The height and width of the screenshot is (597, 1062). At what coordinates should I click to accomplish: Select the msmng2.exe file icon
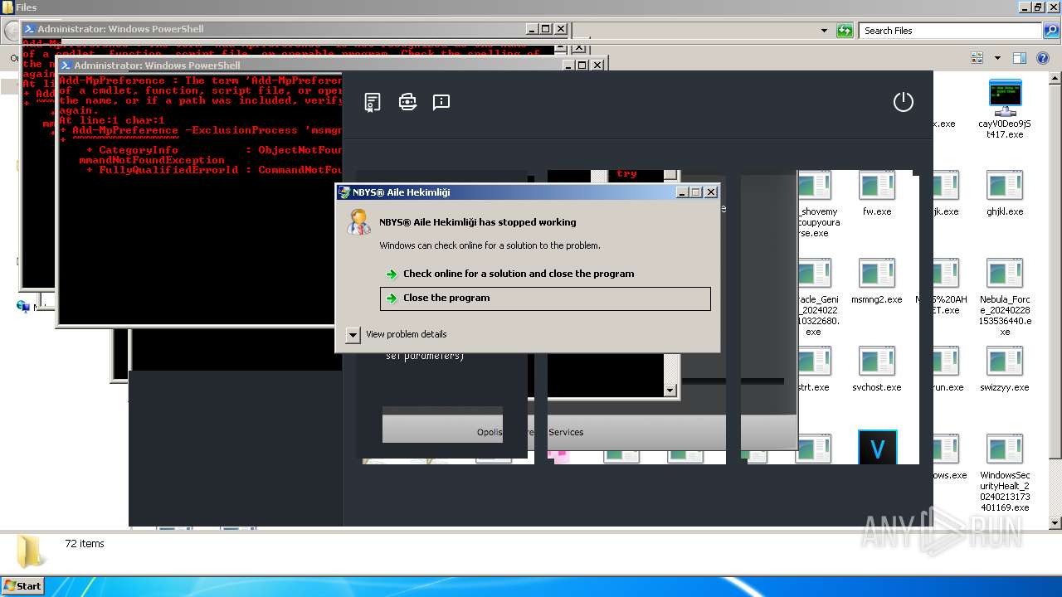pyautogui.click(x=877, y=274)
